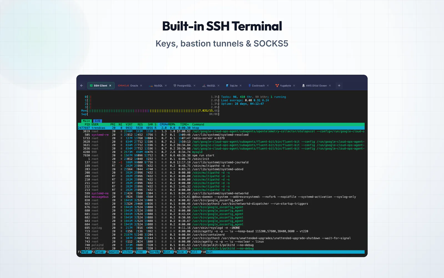Screen dimensions: 444x278
Task: Select the SSH Client tab
Action: 100,86
